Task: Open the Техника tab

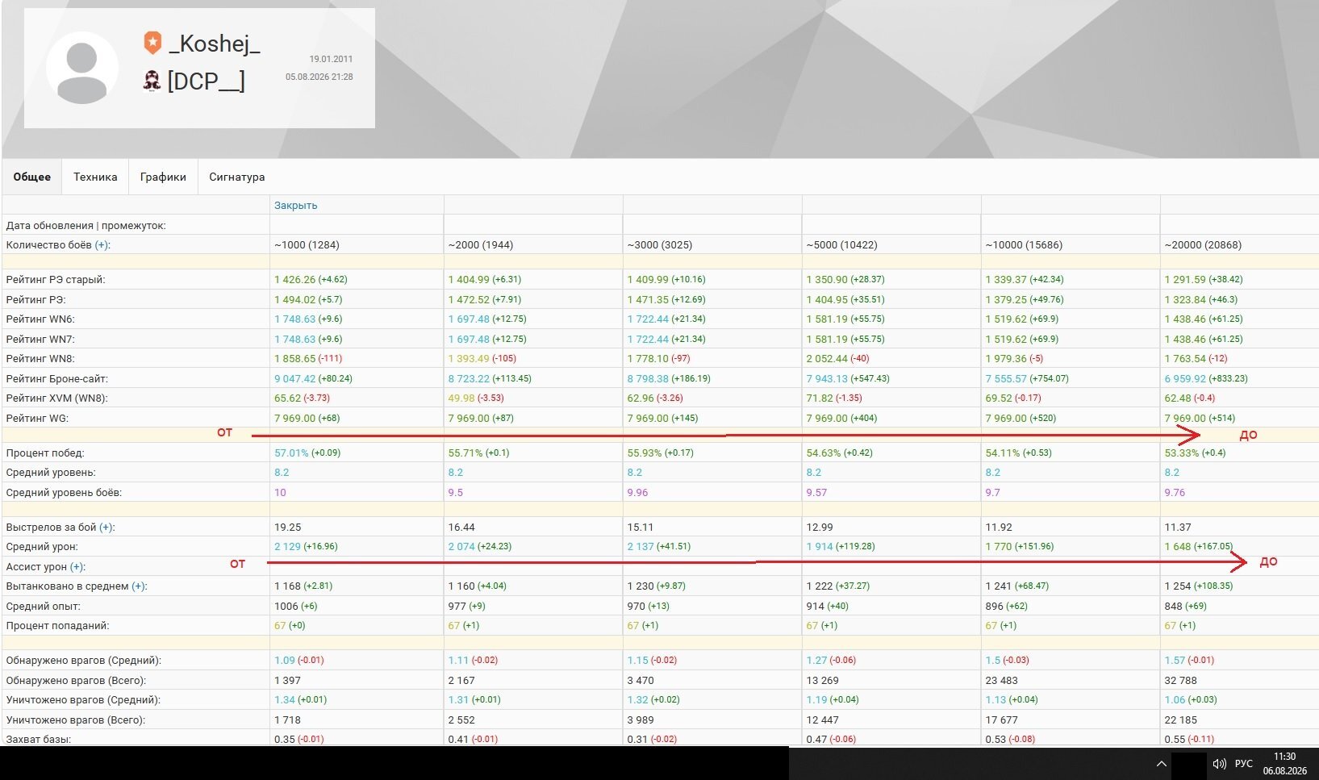Action: (95, 177)
